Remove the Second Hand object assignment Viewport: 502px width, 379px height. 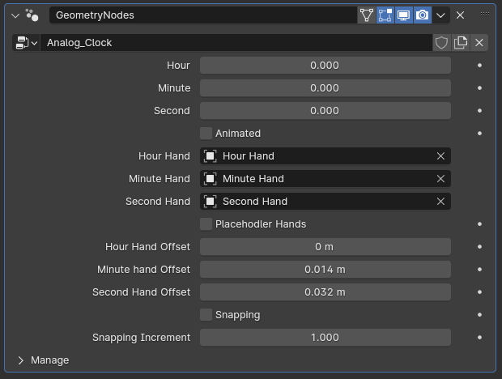click(x=440, y=202)
